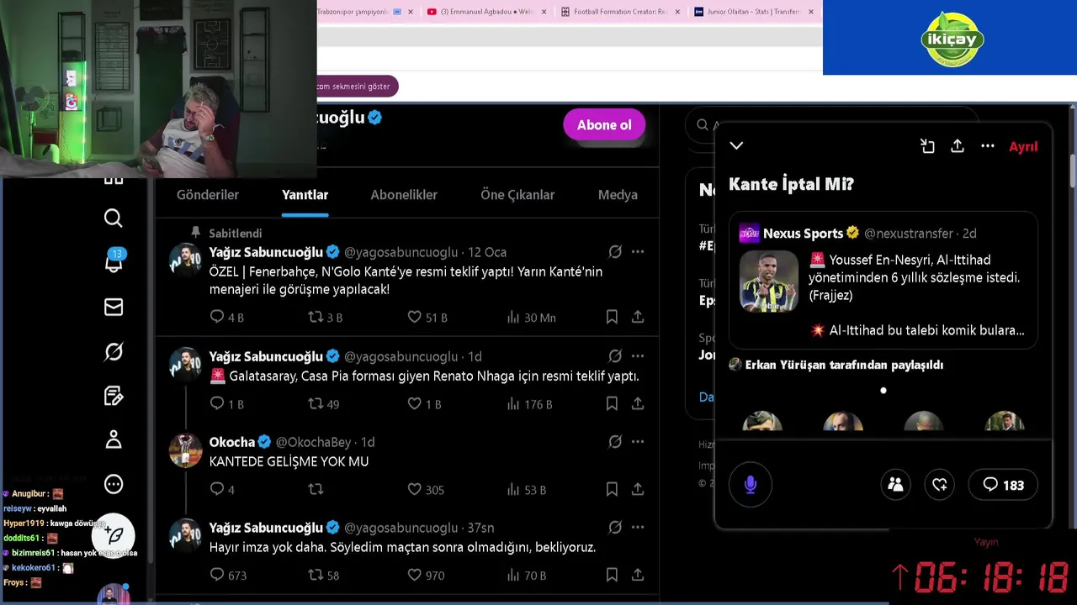Share the pinned Fenerbahçe Kanté tweet
The width and height of the screenshot is (1077, 605).
(x=638, y=317)
